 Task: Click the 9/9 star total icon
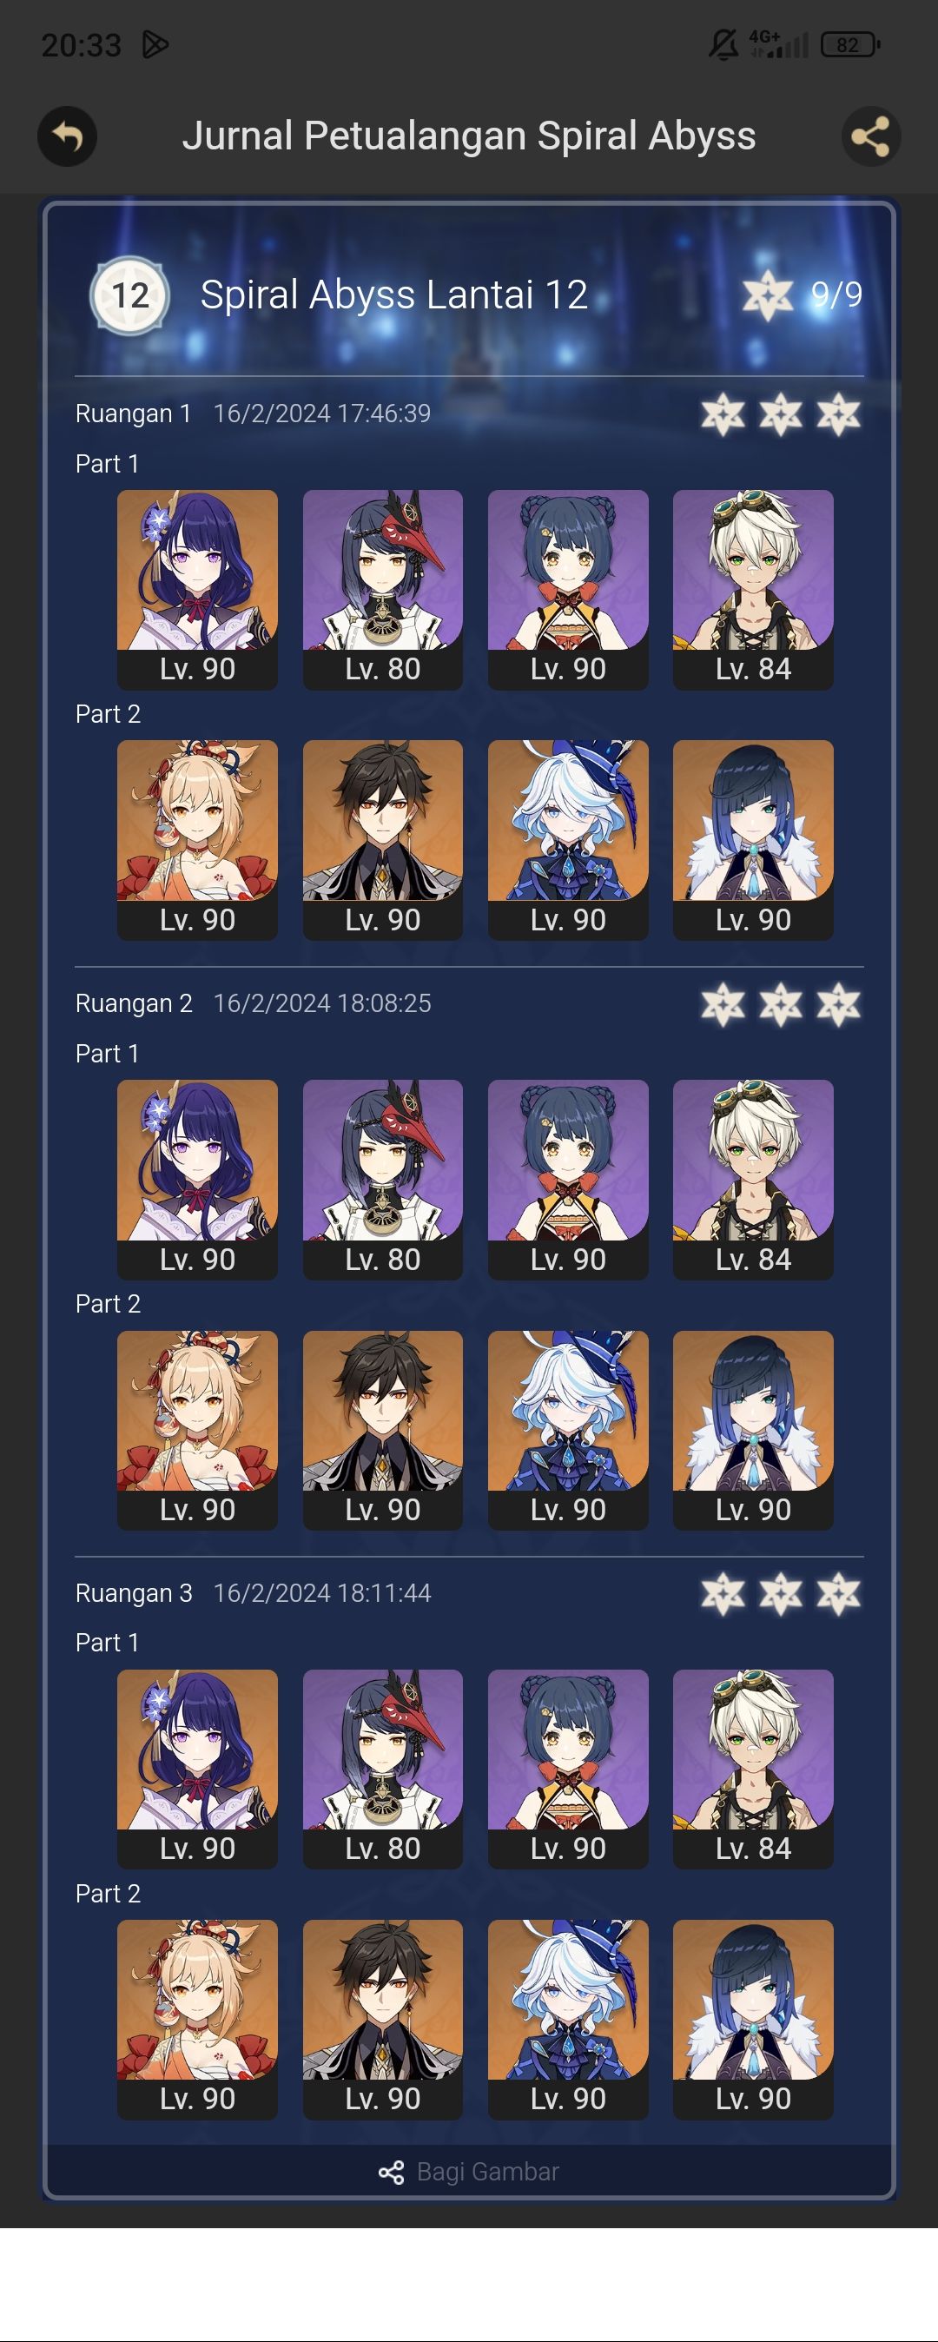767,295
